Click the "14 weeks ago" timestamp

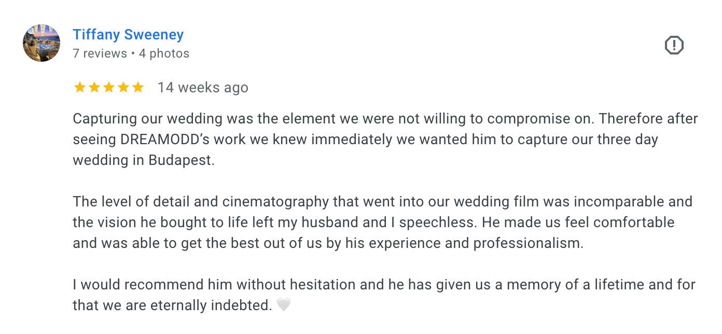203,88
